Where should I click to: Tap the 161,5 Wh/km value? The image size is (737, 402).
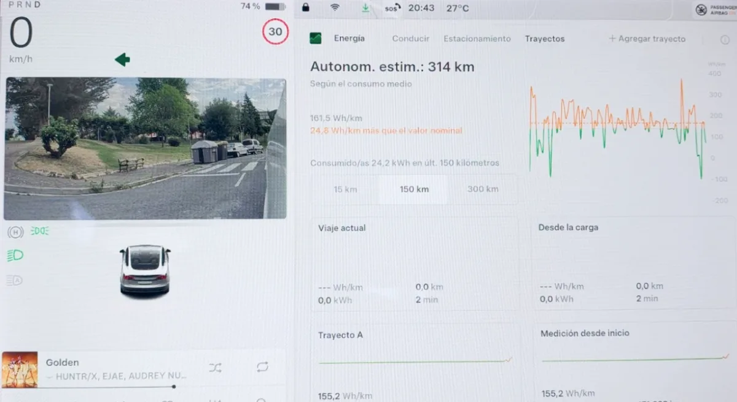click(x=336, y=118)
